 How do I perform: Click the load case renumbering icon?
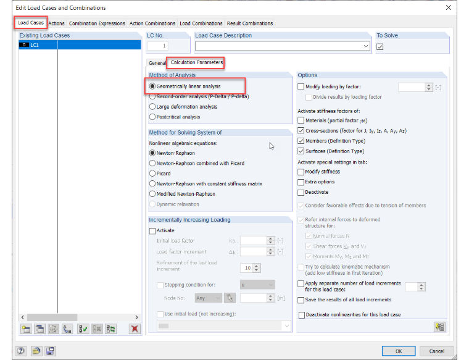(67, 329)
